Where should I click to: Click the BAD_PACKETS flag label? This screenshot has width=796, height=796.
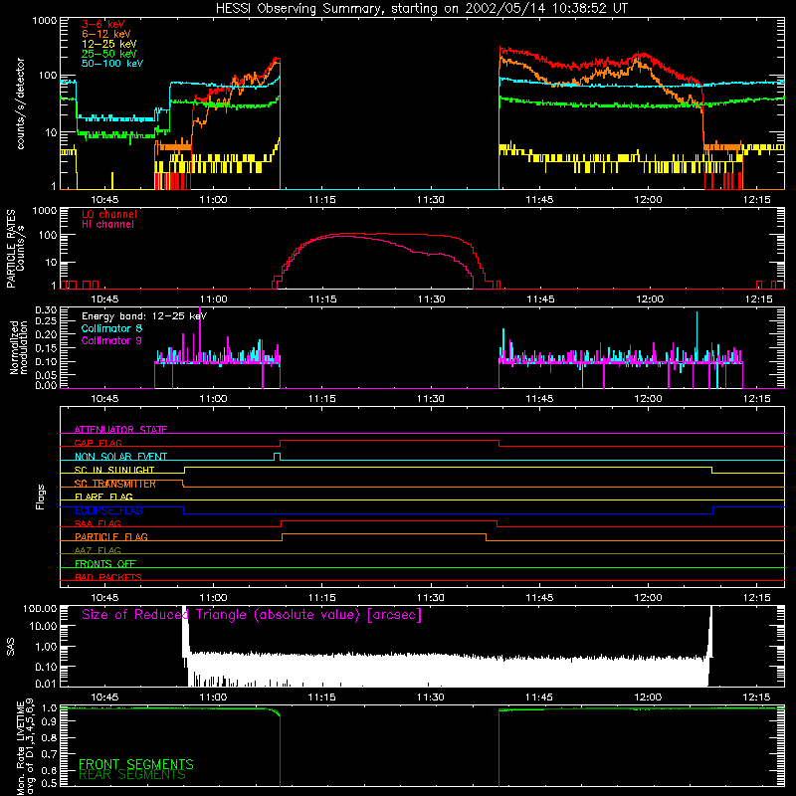coord(108,577)
